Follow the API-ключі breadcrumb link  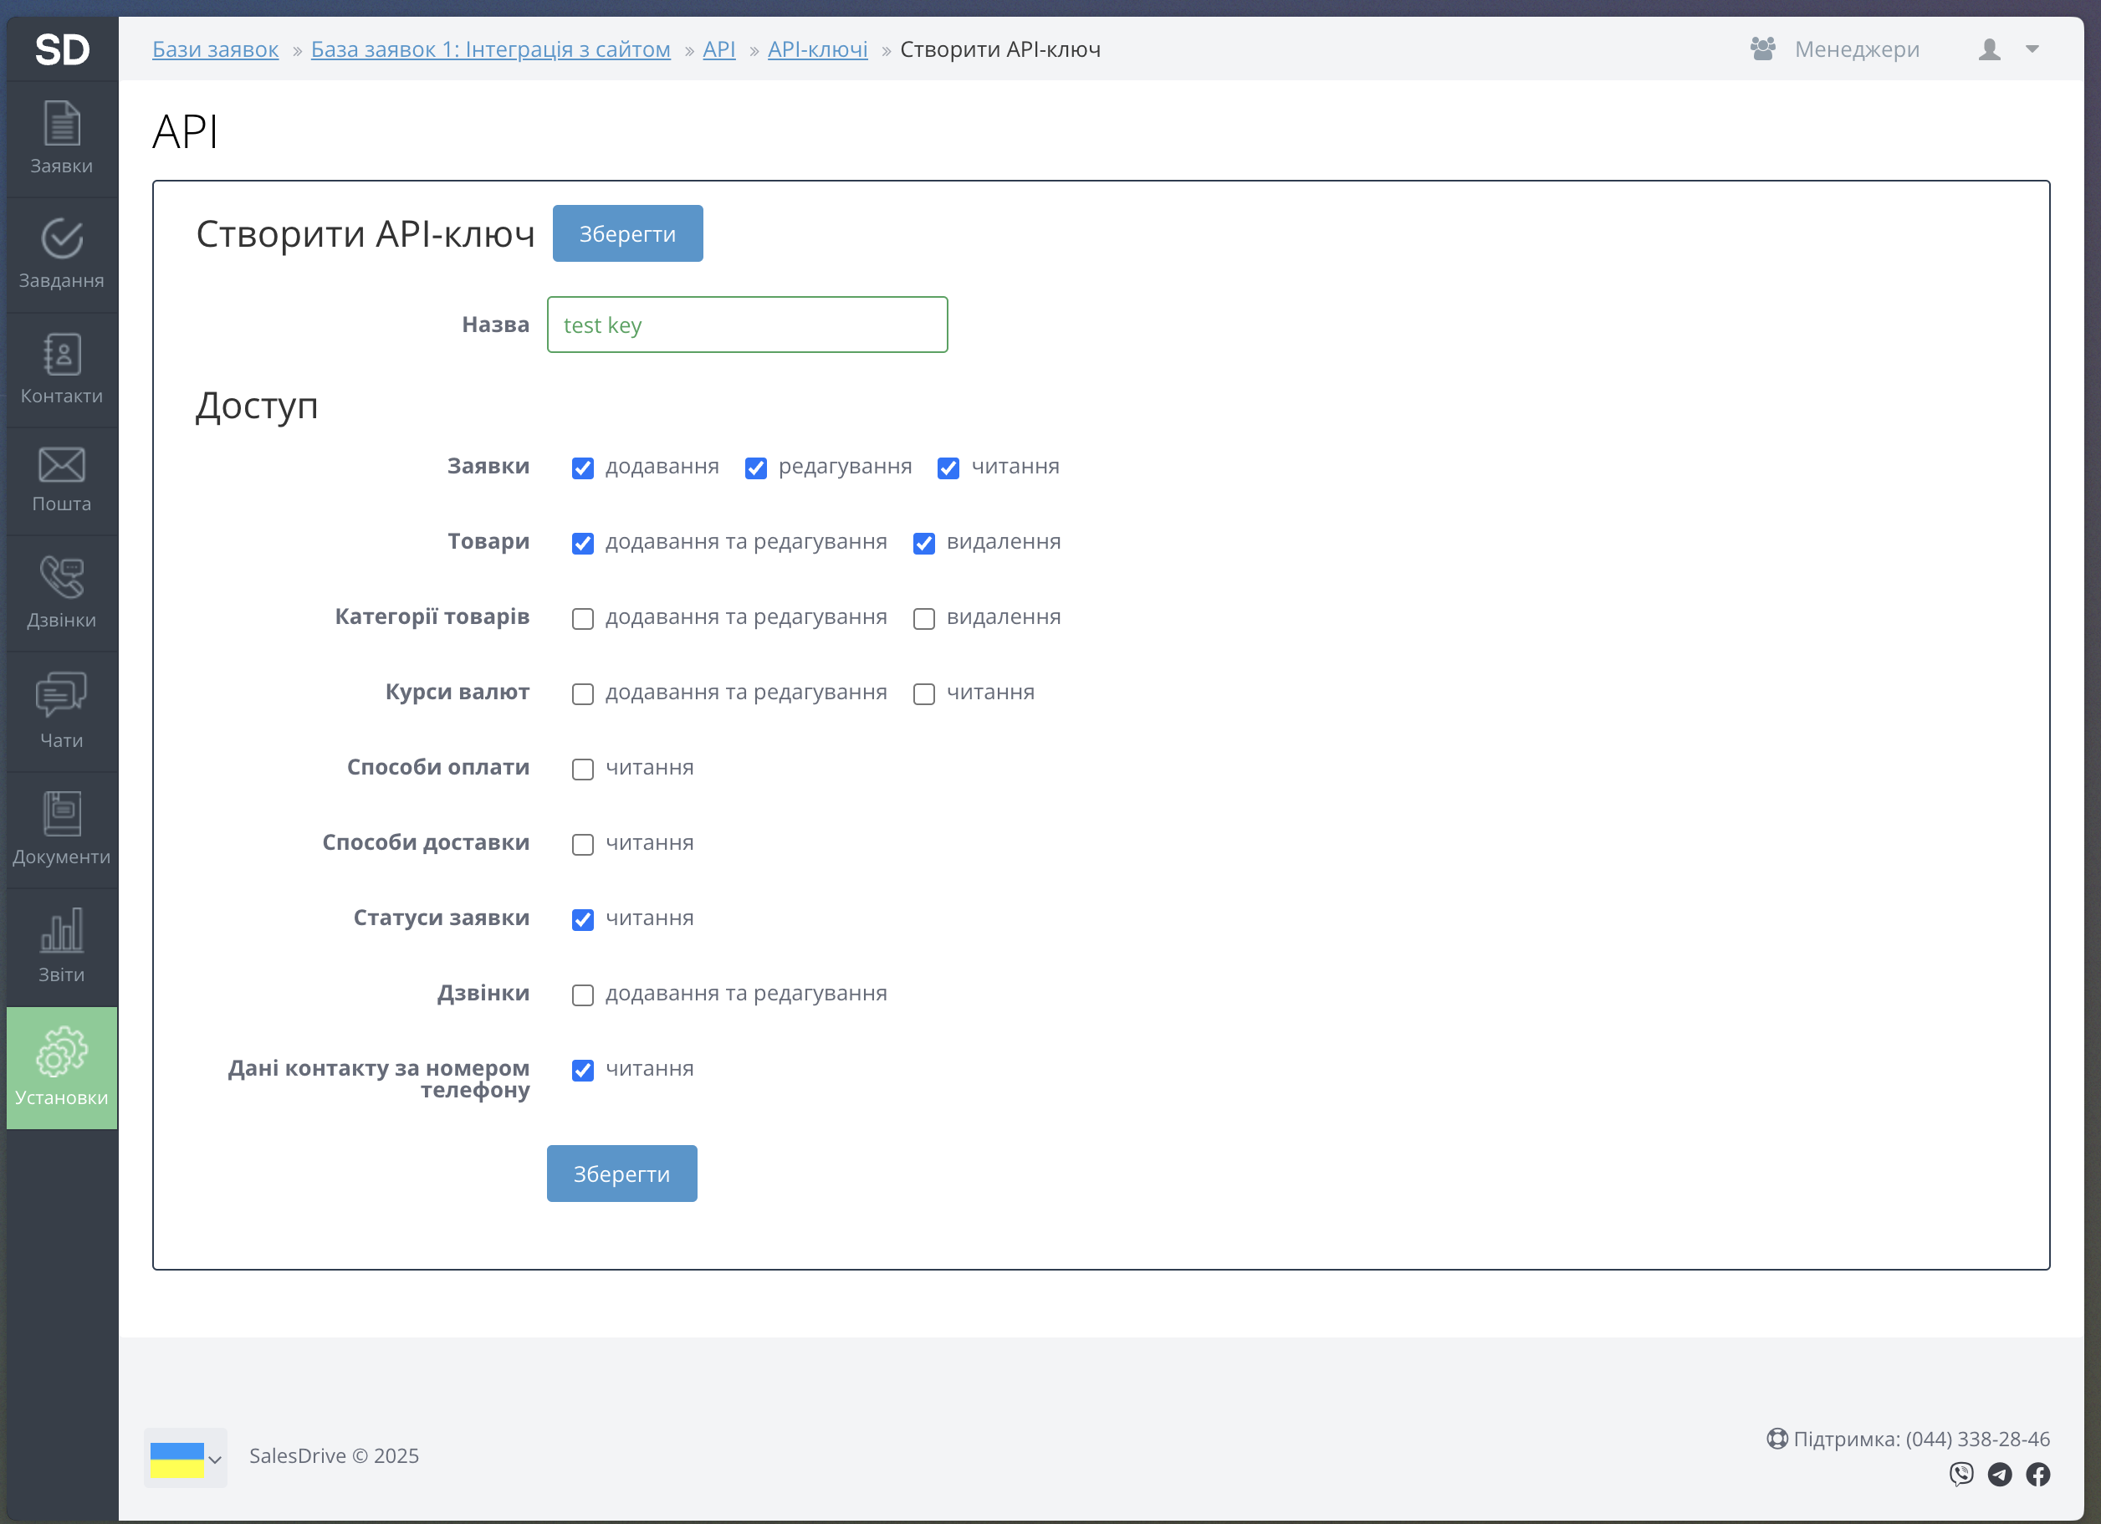pos(817,49)
